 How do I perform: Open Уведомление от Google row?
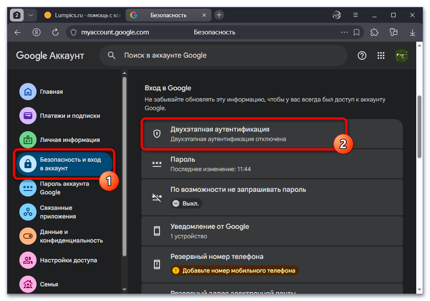point(272,231)
